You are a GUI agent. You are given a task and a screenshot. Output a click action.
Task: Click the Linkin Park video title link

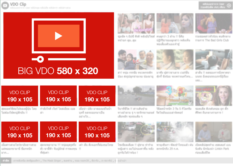213,146
